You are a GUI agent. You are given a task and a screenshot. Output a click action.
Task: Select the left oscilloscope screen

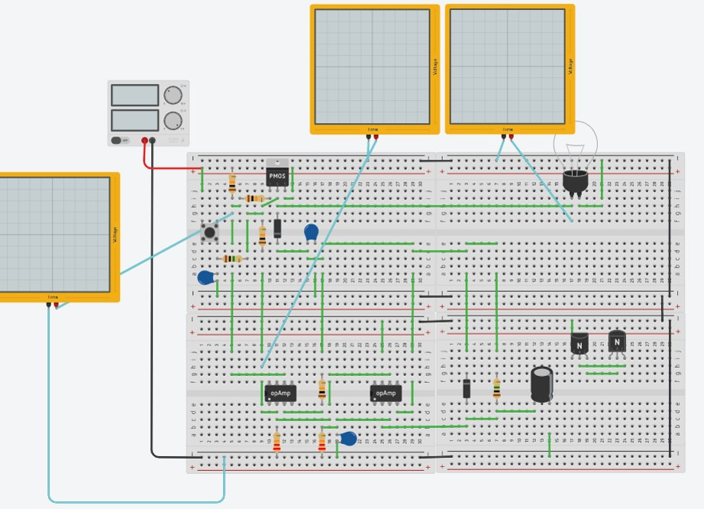pos(53,235)
